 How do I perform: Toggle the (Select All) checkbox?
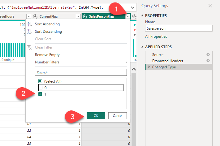coord(40,81)
